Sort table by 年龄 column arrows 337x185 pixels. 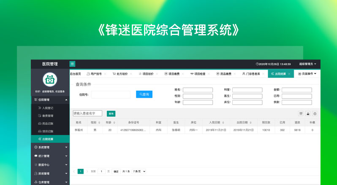pos(114,123)
